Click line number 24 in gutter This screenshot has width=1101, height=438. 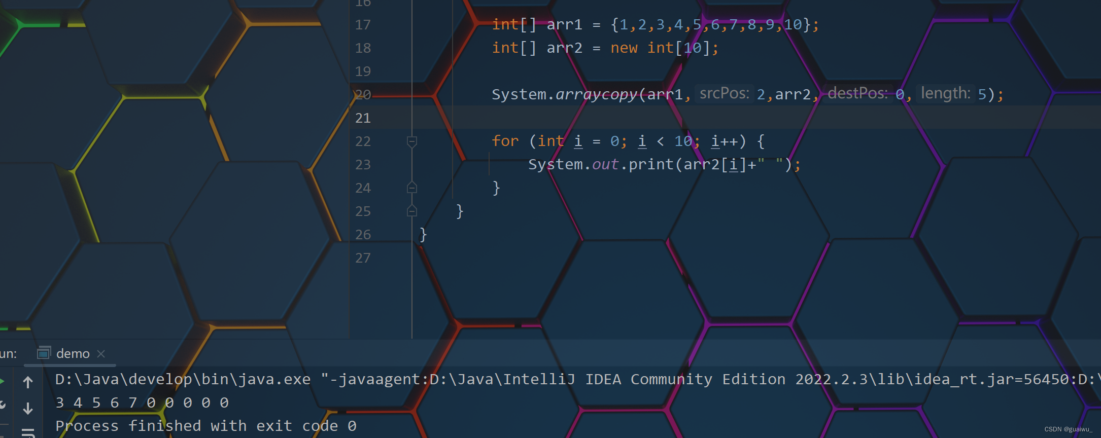[363, 188]
